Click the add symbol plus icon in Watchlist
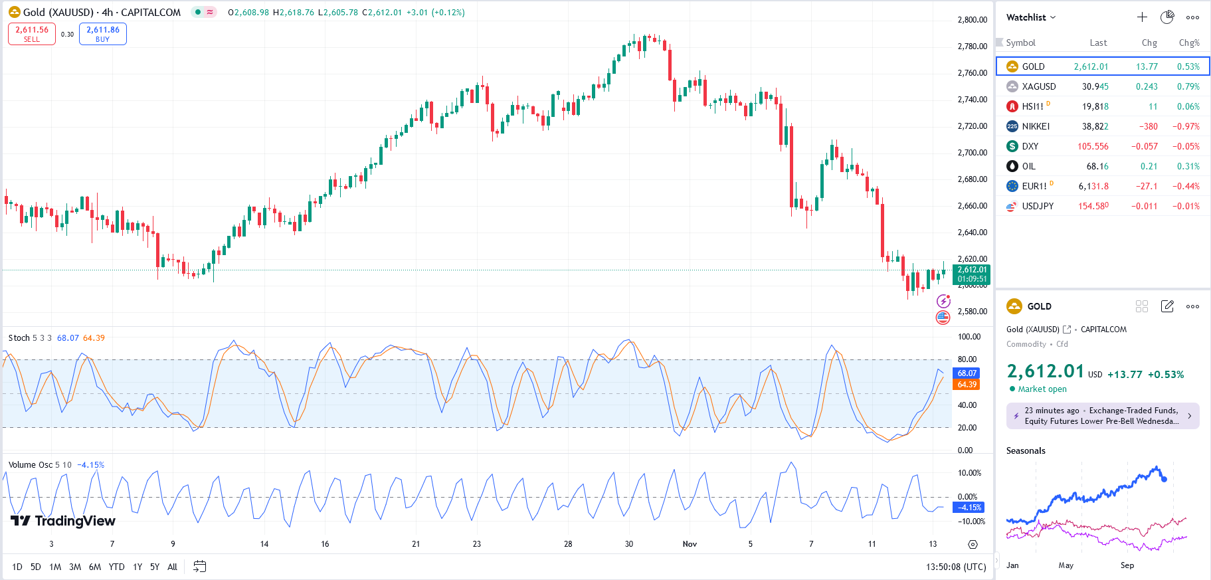 (x=1142, y=17)
